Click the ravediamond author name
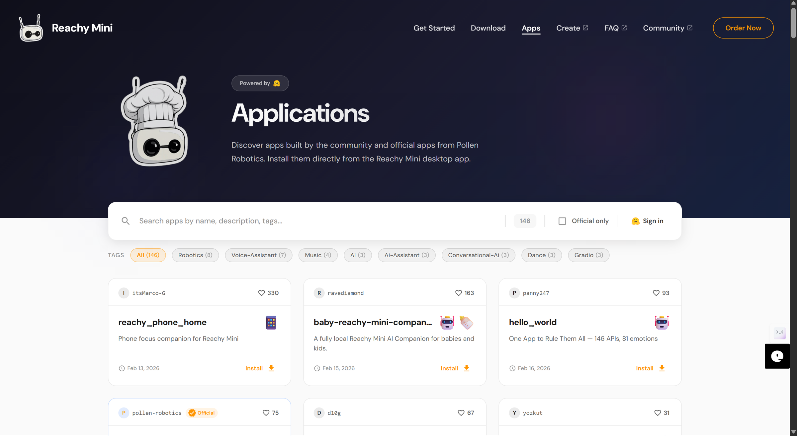Viewport: 797px width, 436px height. pyautogui.click(x=345, y=293)
